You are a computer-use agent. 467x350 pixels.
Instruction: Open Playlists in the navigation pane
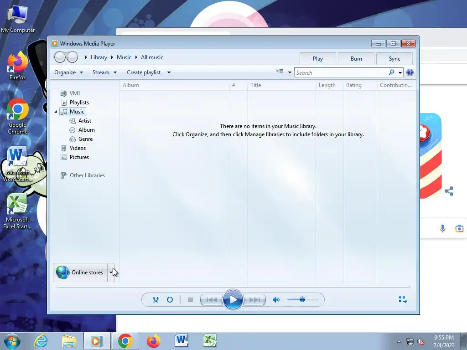pyautogui.click(x=75, y=103)
